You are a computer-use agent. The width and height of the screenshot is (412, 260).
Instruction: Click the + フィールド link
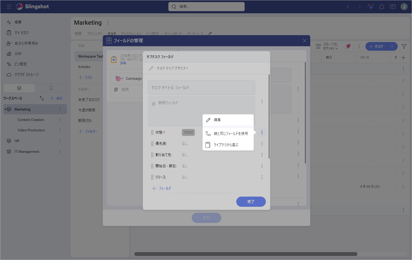pyautogui.click(x=161, y=188)
